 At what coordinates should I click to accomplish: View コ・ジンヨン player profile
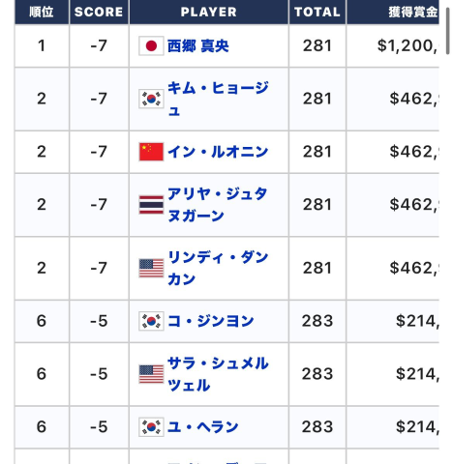coord(211,321)
